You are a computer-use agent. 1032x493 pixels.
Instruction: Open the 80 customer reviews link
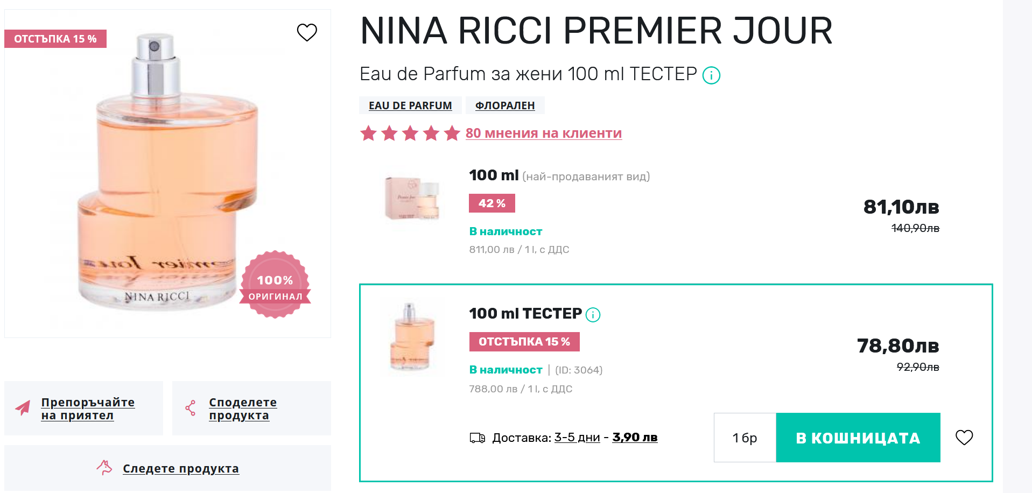[543, 133]
